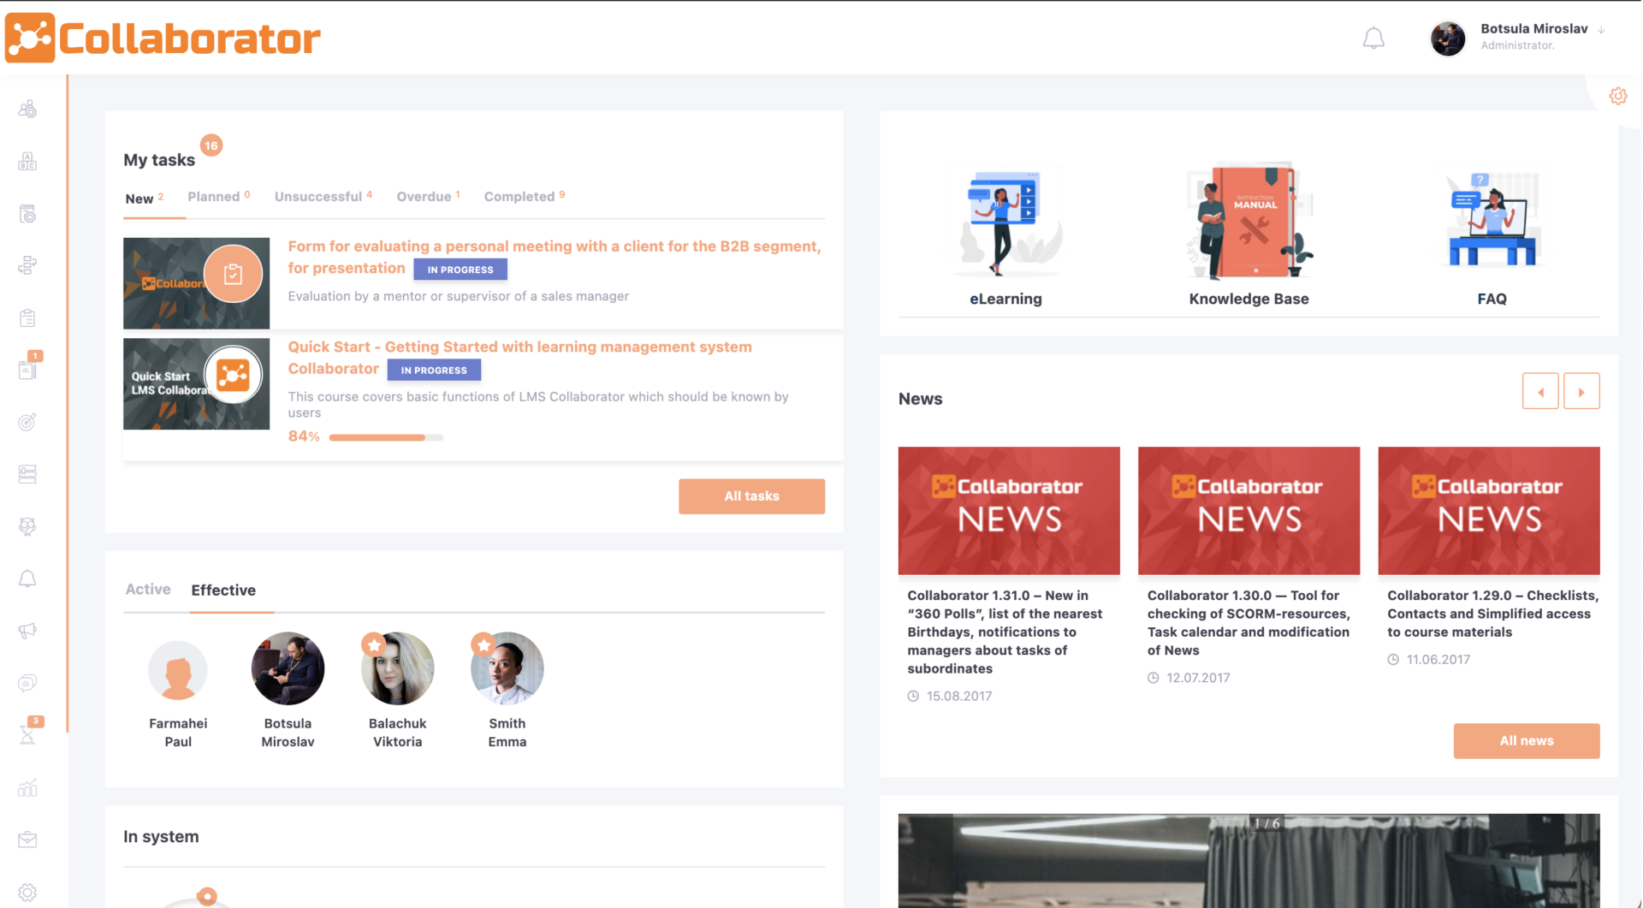Image resolution: width=1643 pixels, height=908 pixels.
Task: Click the owl icon in sidebar
Action: (x=27, y=526)
